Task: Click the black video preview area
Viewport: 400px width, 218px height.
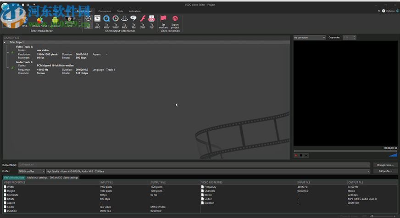Action: [x=345, y=94]
